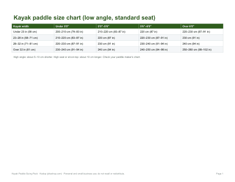This screenshot has height=182, width=235.
Task: Select the "Over 6'0"" column header
Action: pos(202,26)
